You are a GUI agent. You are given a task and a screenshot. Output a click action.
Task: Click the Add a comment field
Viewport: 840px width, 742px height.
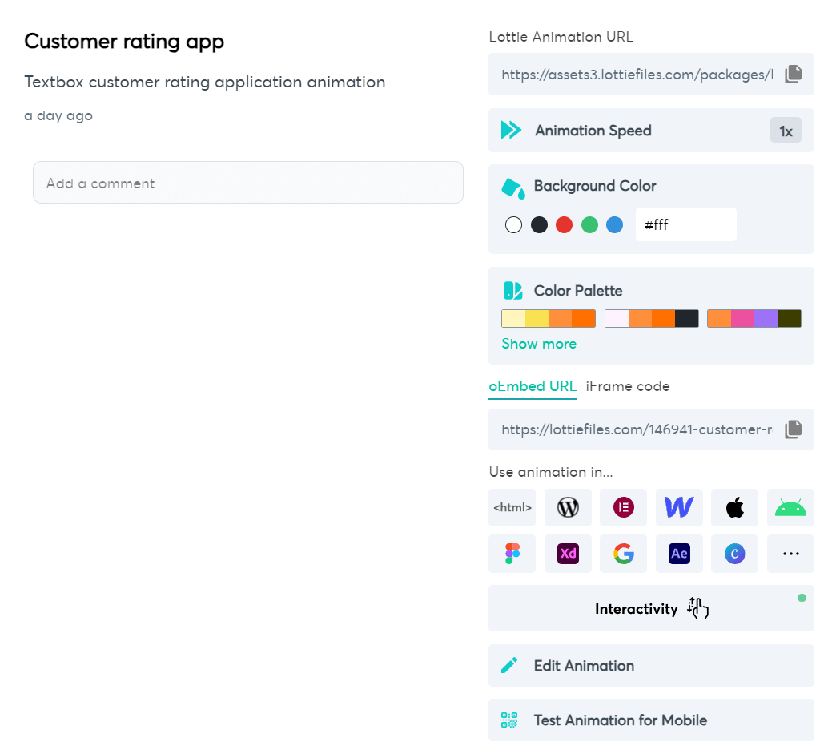pyautogui.click(x=248, y=182)
